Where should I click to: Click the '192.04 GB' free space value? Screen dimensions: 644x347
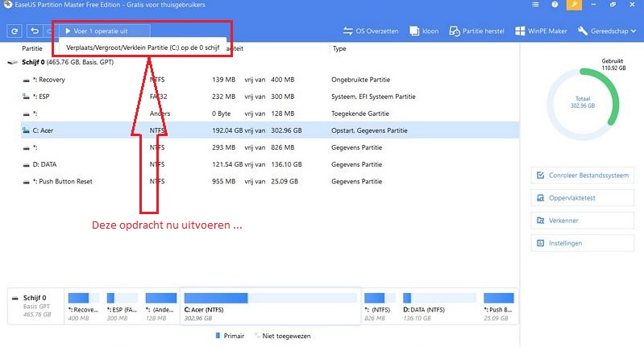(x=227, y=130)
